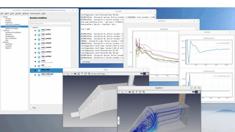Click the boundary name filter input field
The width and height of the screenshot is (235, 132).
[50, 23]
